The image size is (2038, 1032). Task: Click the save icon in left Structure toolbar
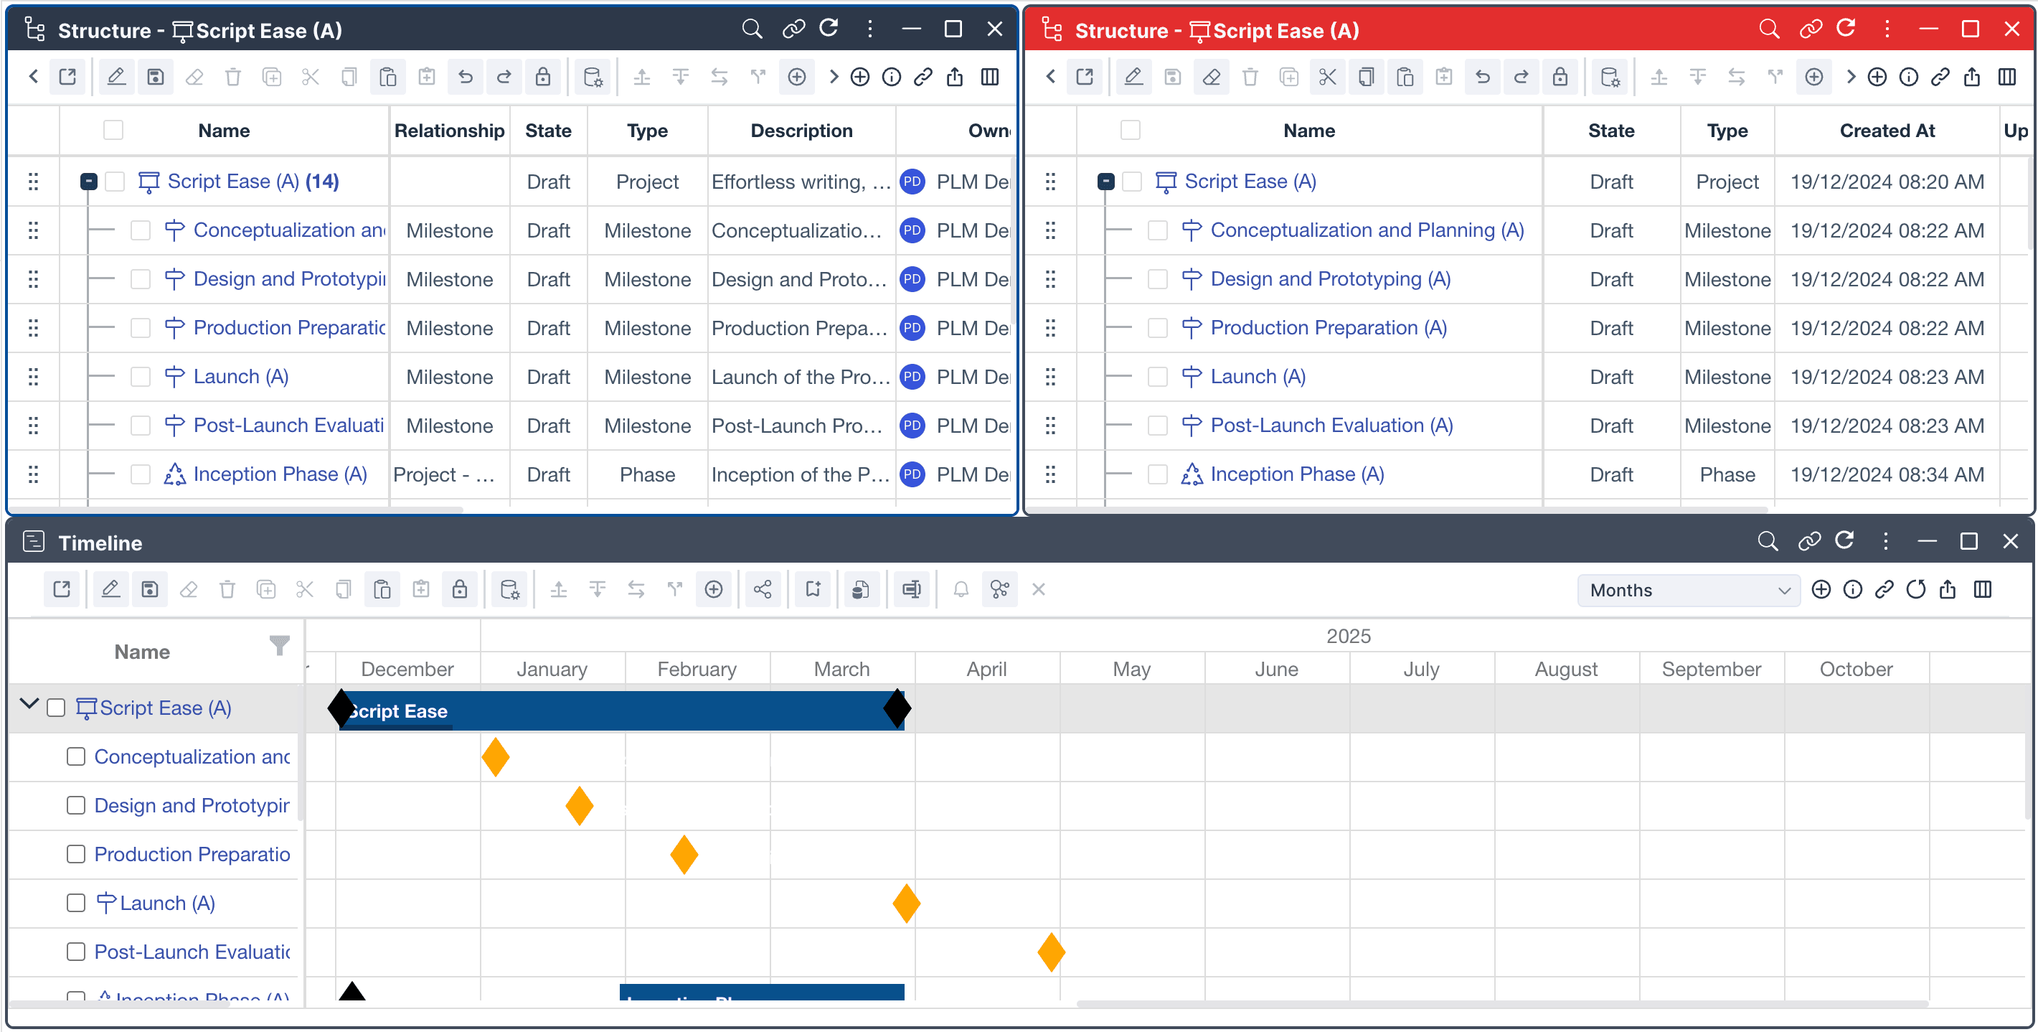pos(155,77)
